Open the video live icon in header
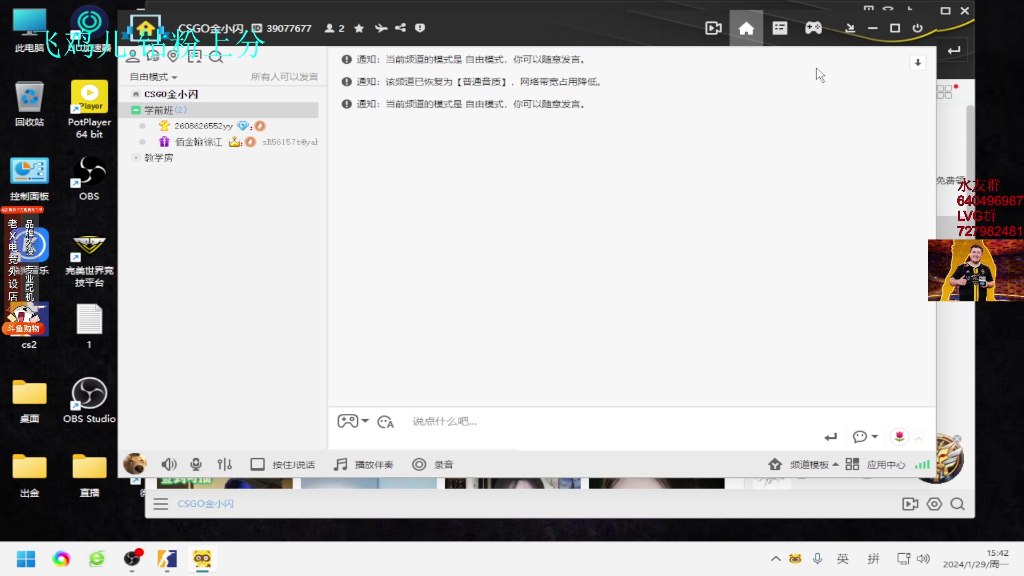 click(713, 28)
